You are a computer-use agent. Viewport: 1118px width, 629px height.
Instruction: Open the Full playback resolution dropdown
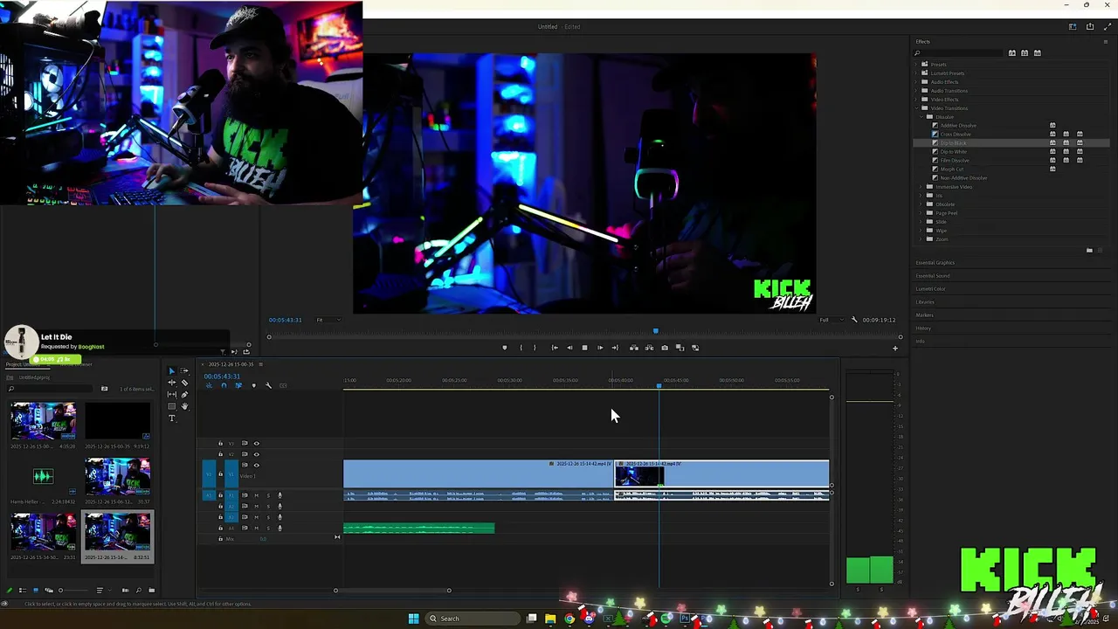[831, 320]
